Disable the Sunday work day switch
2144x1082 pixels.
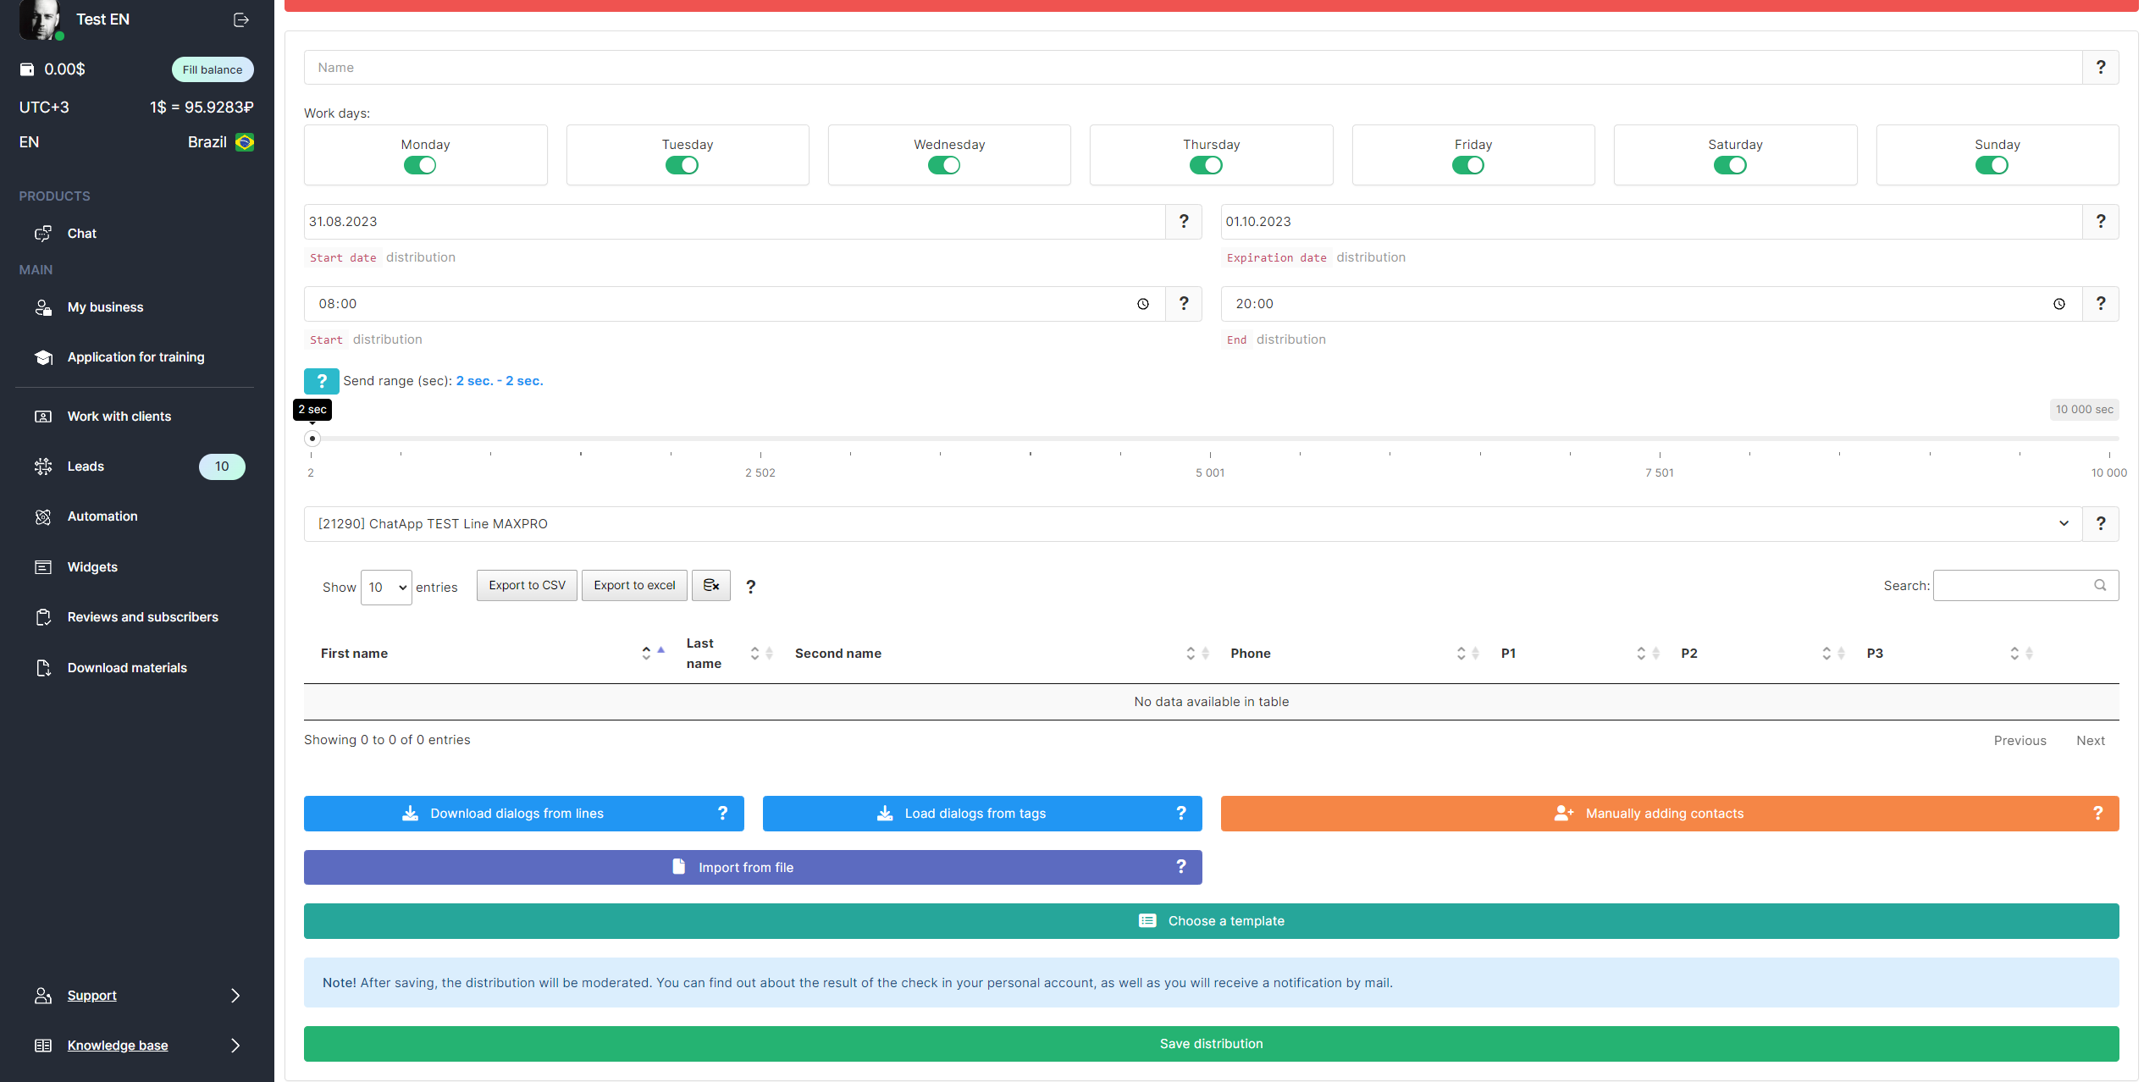coord(1992,166)
